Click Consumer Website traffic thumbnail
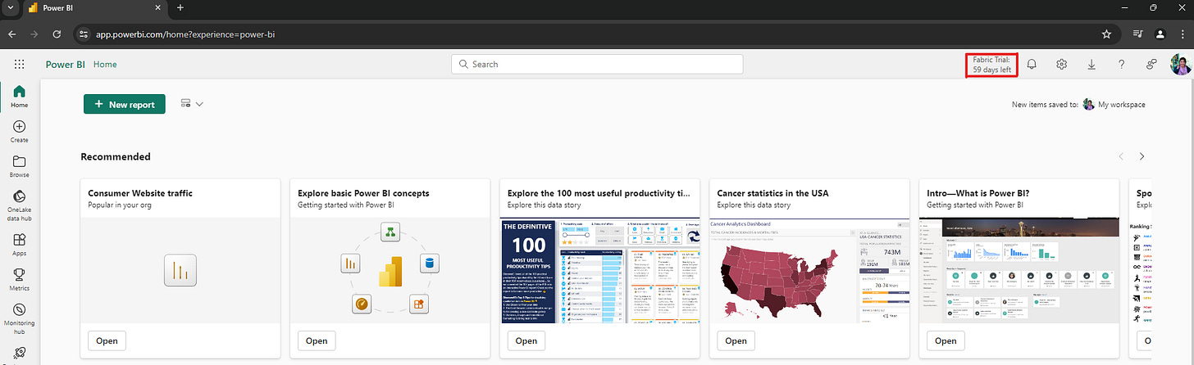Viewport: 1194px width, 365px height. click(x=180, y=270)
